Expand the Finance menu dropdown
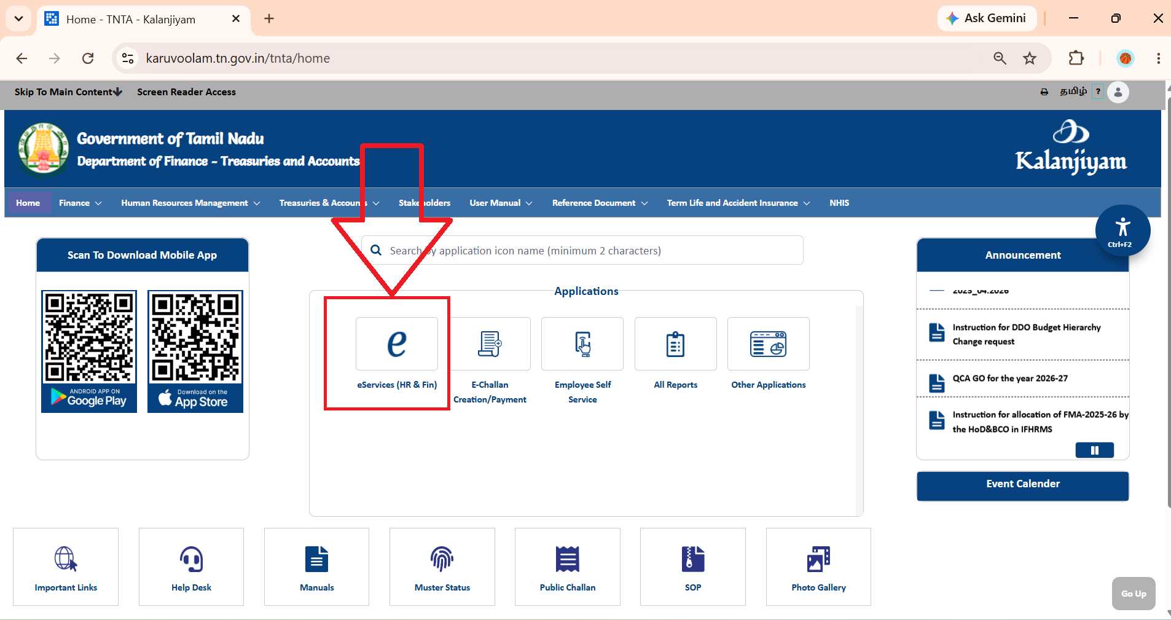Image resolution: width=1171 pixels, height=620 pixels. (80, 203)
